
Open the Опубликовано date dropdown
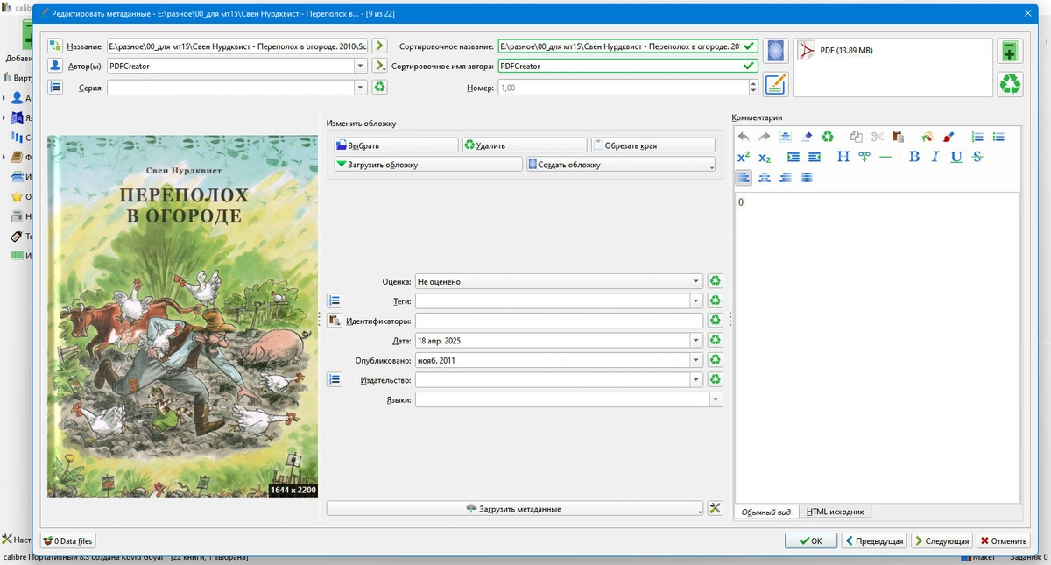click(696, 360)
